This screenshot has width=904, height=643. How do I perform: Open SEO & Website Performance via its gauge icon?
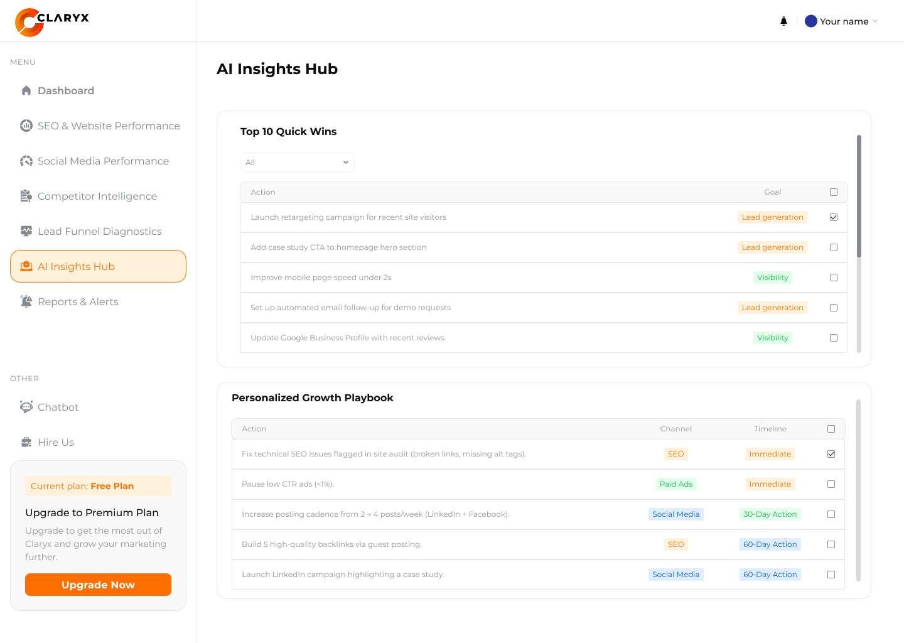[26, 126]
